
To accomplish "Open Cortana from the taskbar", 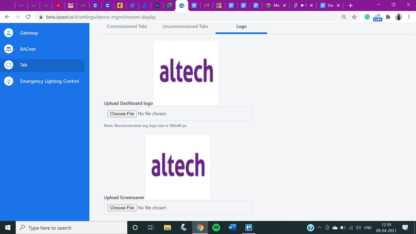I will [135, 228].
